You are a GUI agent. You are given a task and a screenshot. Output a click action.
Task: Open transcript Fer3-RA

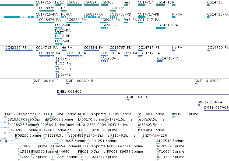pos(130,20)
